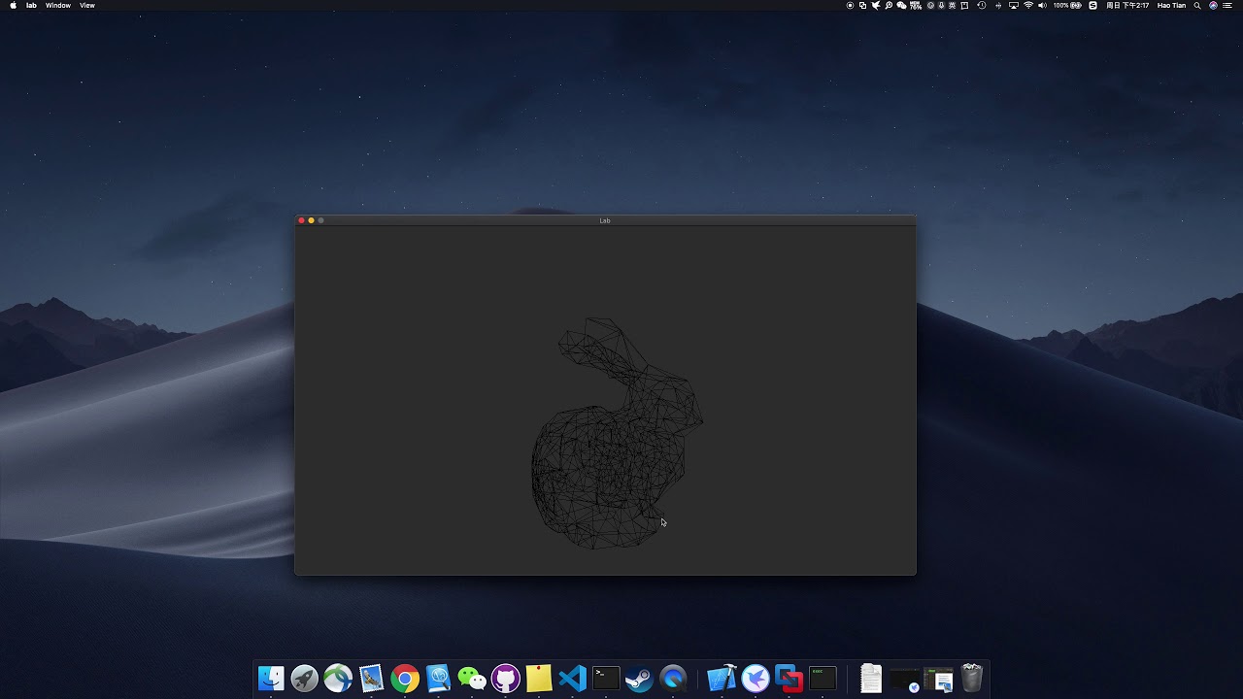Close the Lab window
Screen dimensions: 1243x699
[301, 220]
